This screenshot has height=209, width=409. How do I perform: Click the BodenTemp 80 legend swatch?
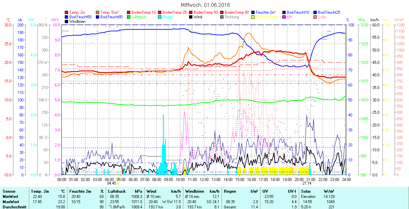tap(222, 12)
